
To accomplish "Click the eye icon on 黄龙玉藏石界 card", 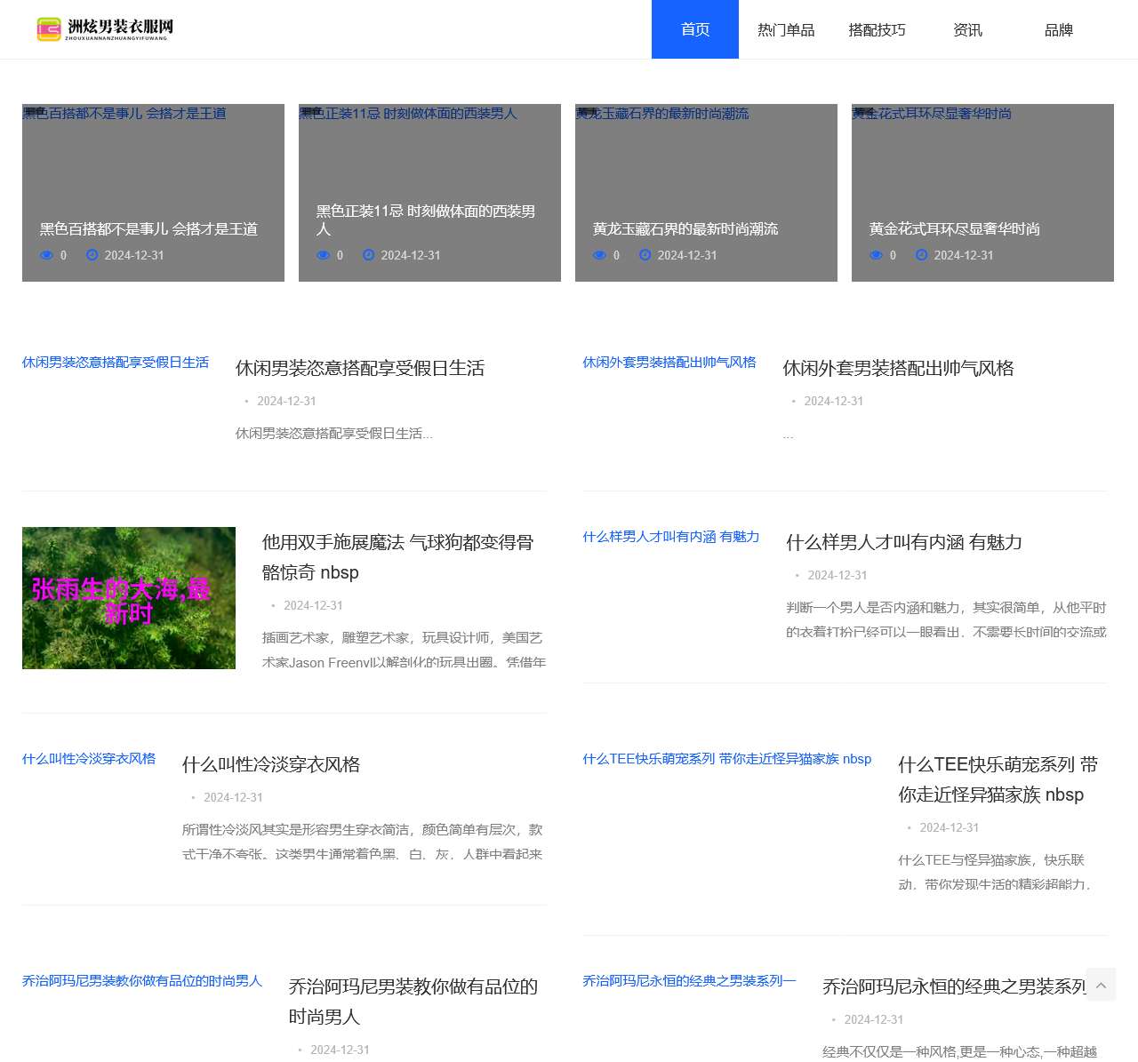I will click(x=599, y=255).
